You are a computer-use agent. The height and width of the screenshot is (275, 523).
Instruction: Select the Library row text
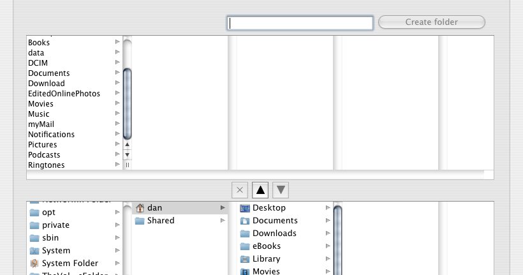(x=266, y=258)
